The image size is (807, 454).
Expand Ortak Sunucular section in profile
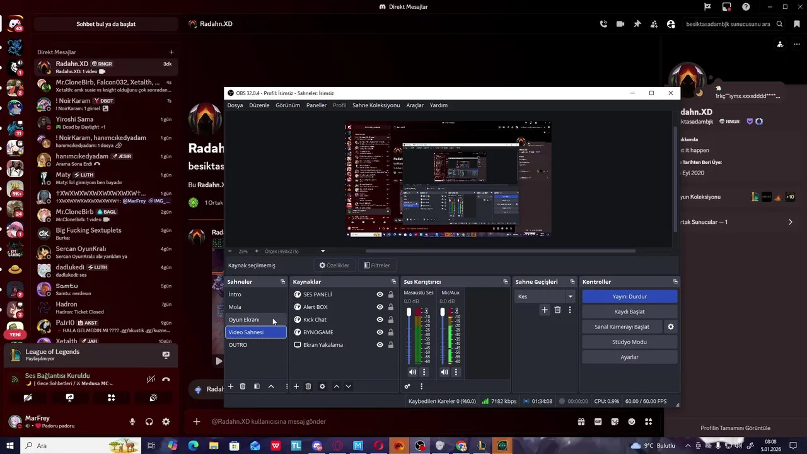pos(790,222)
